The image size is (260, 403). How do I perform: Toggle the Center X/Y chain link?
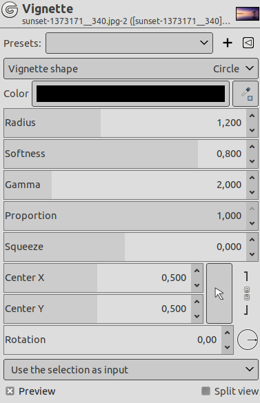pyautogui.click(x=246, y=293)
